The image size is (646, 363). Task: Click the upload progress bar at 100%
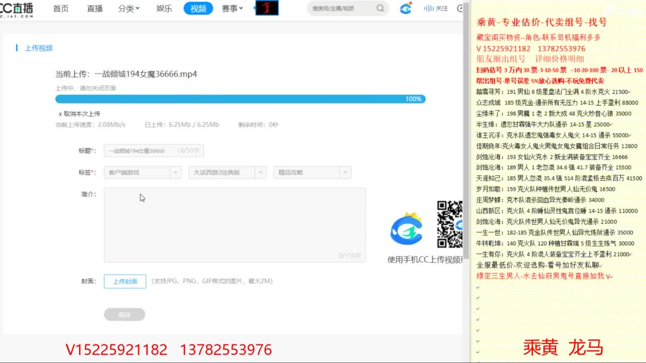(240, 99)
